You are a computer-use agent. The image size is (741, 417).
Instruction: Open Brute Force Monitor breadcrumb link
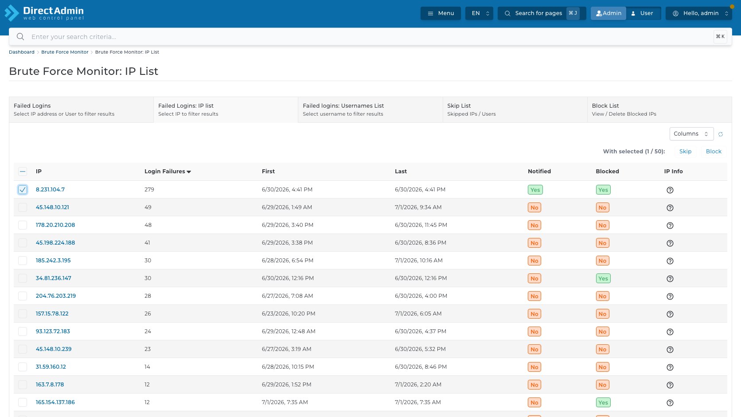pyautogui.click(x=65, y=52)
